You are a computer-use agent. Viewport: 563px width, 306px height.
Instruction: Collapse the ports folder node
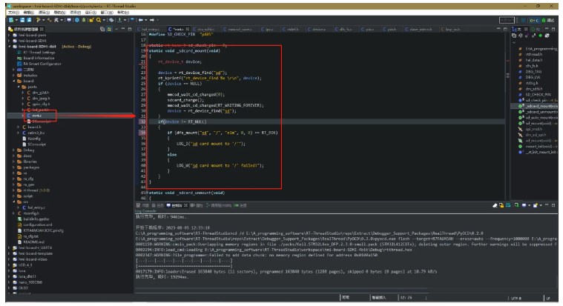click(19, 87)
